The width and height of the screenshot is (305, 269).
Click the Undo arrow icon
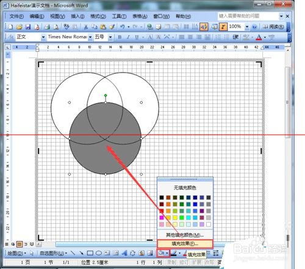(122, 27)
